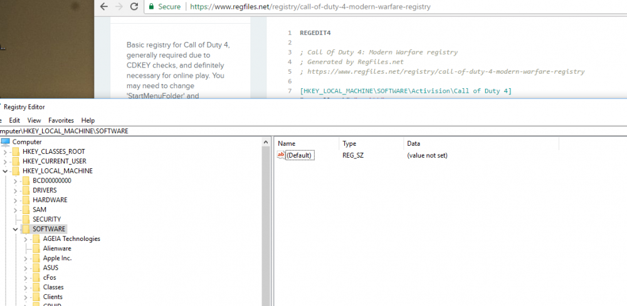Open the Help menu

pos(88,120)
